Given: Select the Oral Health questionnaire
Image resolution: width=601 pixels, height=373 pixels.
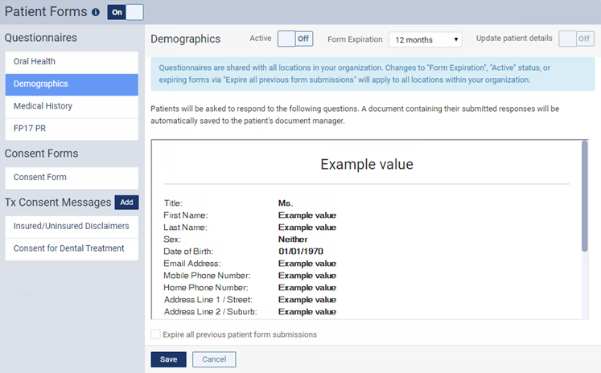Looking at the screenshot, I should point(72,62).
